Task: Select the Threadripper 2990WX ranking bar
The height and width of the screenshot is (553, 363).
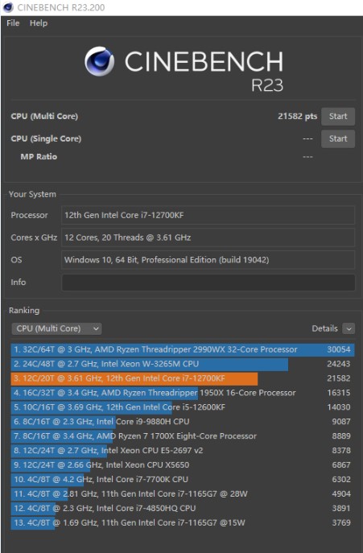Action: click(183, 349)
